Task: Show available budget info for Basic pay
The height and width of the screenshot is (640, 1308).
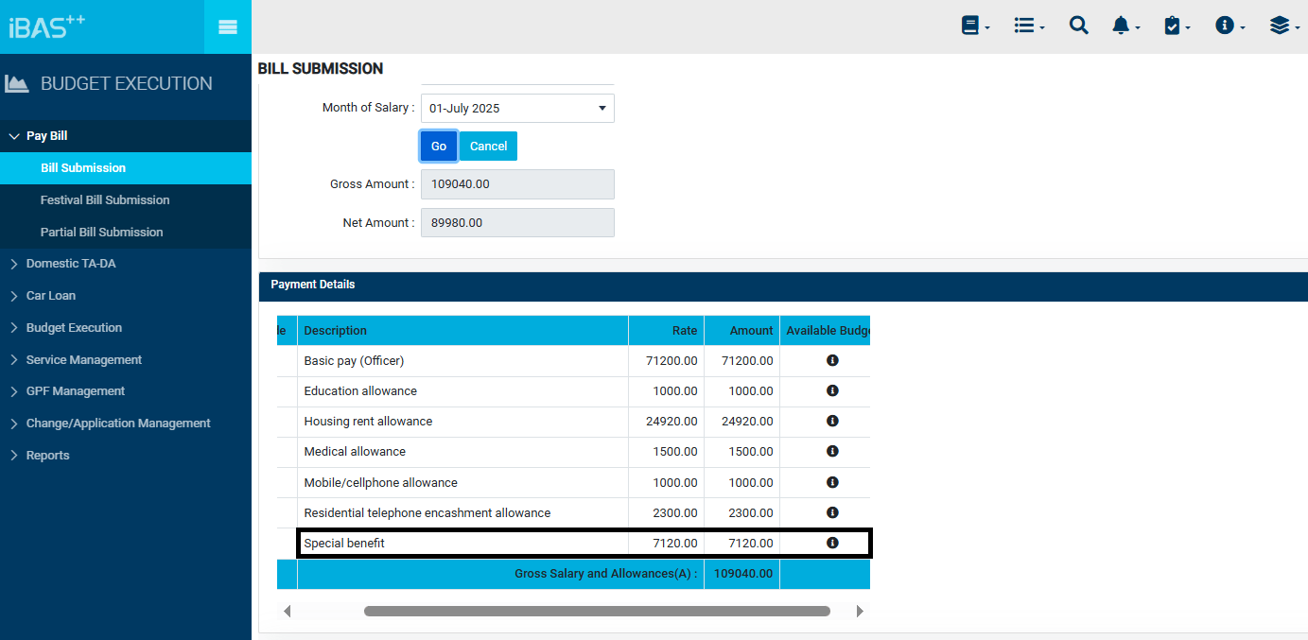Action: click(x=832, y=361)
